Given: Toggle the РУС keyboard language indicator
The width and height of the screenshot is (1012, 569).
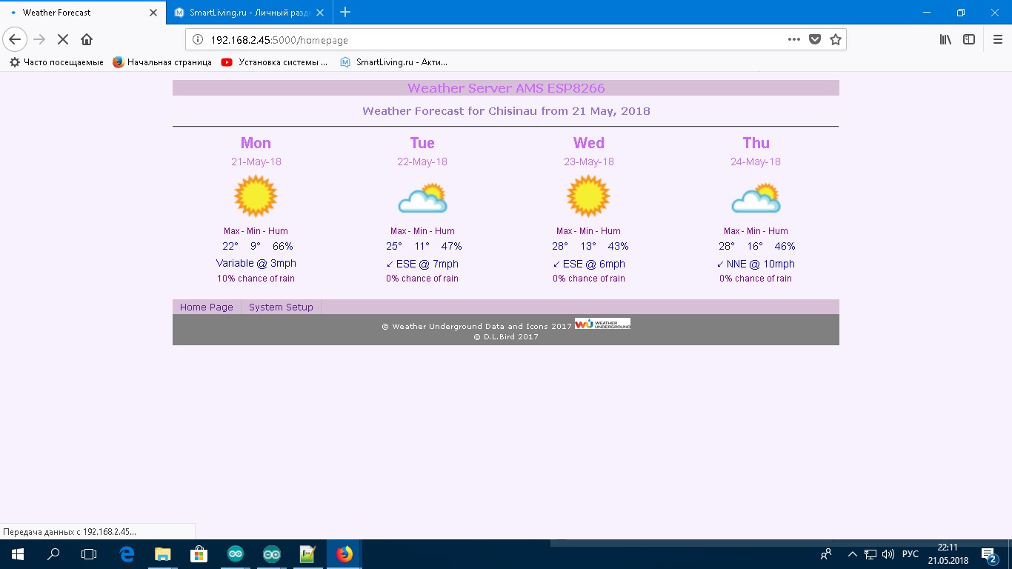Looking at the screenshot, I should [x=911, y=554].
